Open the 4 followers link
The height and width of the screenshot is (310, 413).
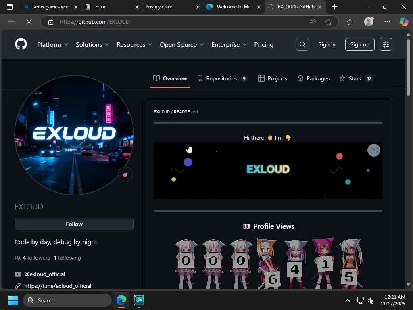36,258
